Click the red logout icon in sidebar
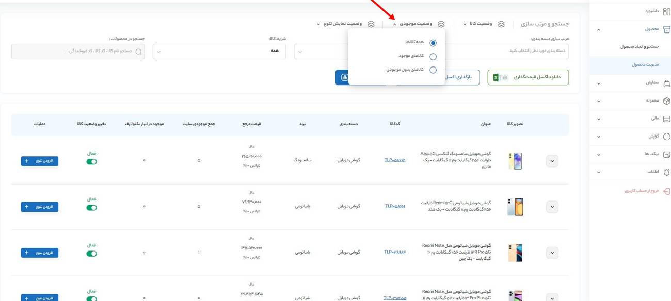The image size is (671, 301). click(666, 191)
